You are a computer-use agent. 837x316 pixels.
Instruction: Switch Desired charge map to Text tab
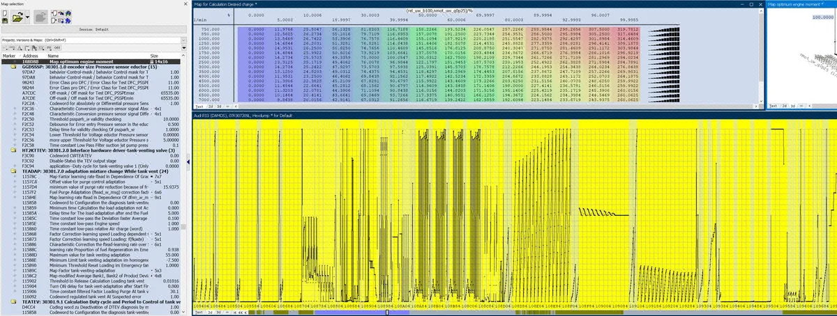pos(198,106)
